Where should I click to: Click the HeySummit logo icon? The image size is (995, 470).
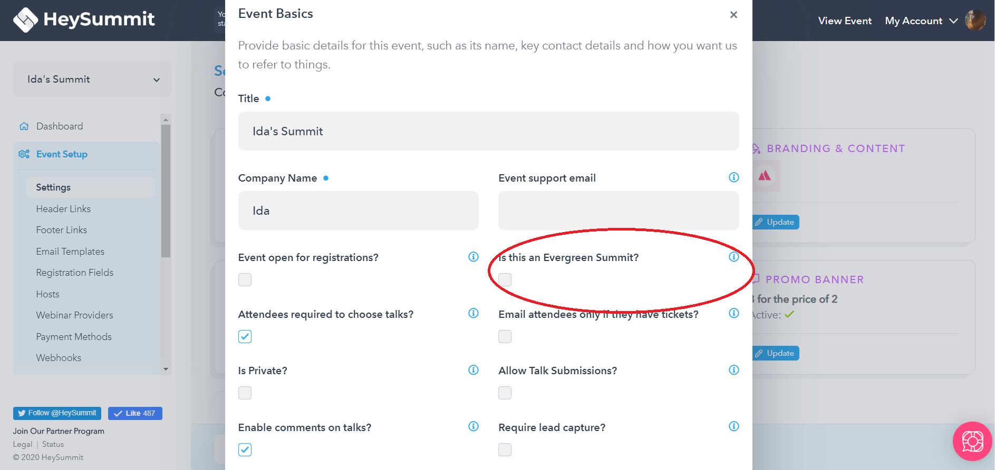(25, 20)
